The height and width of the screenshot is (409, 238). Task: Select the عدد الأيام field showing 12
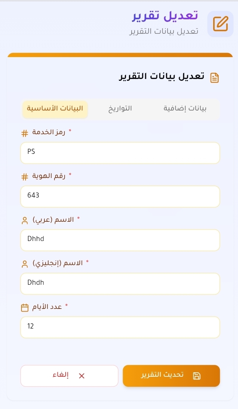tap(120, 327)
